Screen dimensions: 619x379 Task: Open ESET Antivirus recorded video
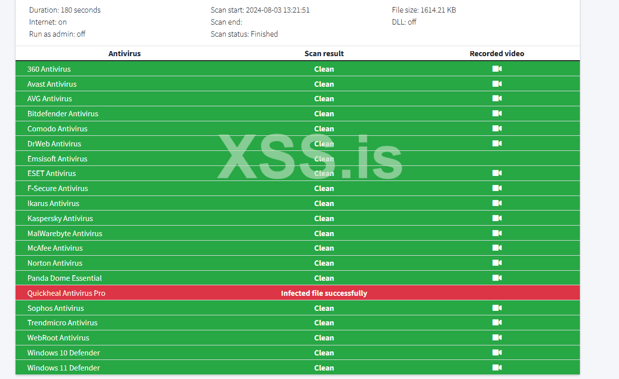pos(497,173)
